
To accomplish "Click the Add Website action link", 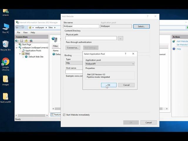I will tap(182, 41).
